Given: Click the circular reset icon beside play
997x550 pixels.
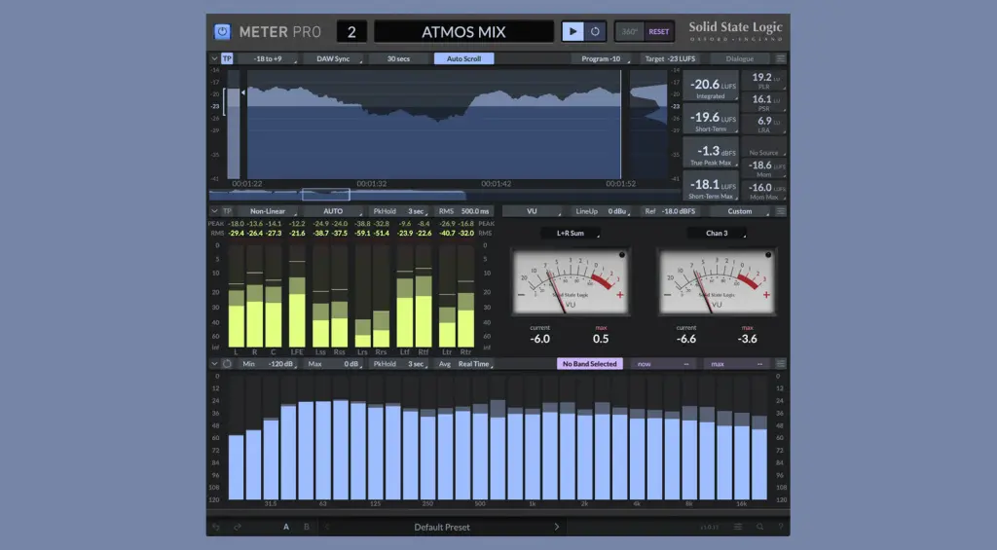Looking at the screenshot, I should [595, 31].
